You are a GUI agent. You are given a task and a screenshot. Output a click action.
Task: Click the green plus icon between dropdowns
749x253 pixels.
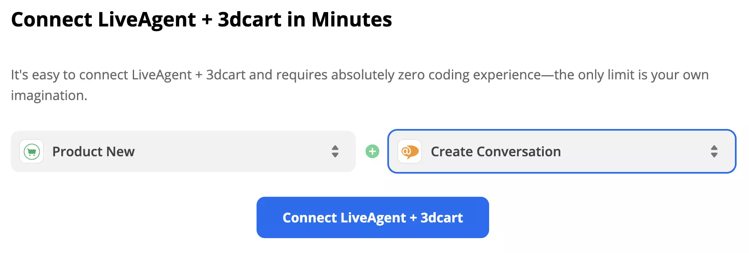coord(373,151)
